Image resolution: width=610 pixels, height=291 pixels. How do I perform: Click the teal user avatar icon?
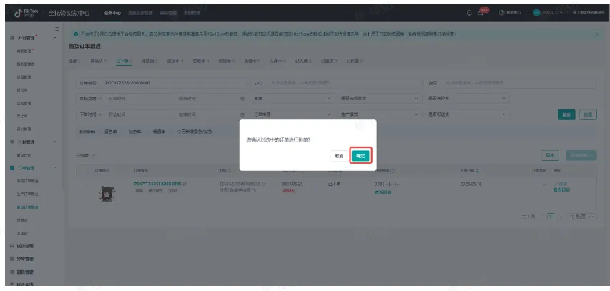tap(536, 13)
